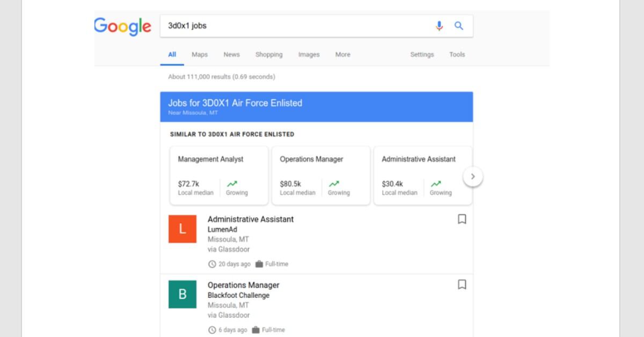Click growing trend icon on Management Analyst card
The height and width of the screenshot is (337, 644).
(x=232, y=184)
